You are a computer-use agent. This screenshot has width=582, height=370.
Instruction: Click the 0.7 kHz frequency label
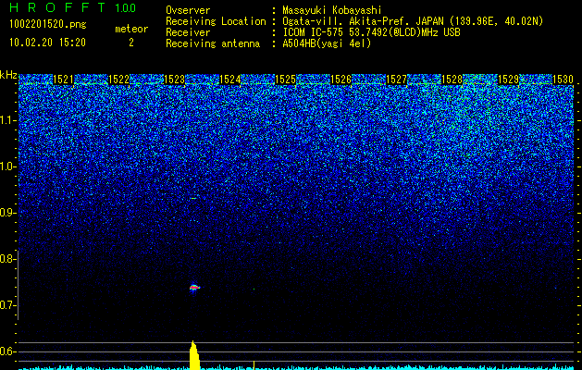(6, 305)
